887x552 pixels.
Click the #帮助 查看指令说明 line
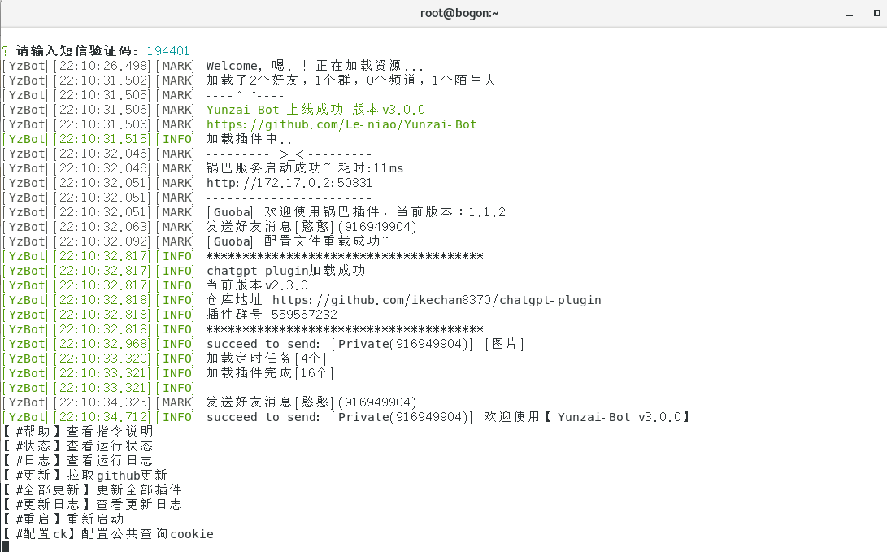pyautogui.click(x=77, y=432)
